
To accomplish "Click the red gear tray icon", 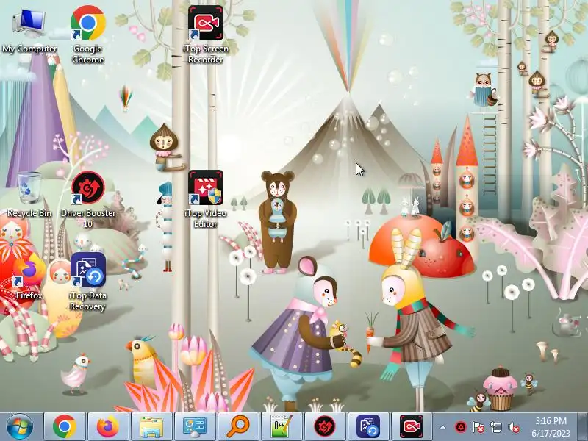I will click(461, 427).
